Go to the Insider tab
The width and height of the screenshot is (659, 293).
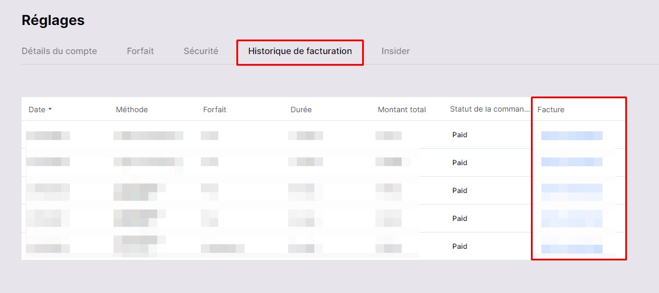pos(395,51)
